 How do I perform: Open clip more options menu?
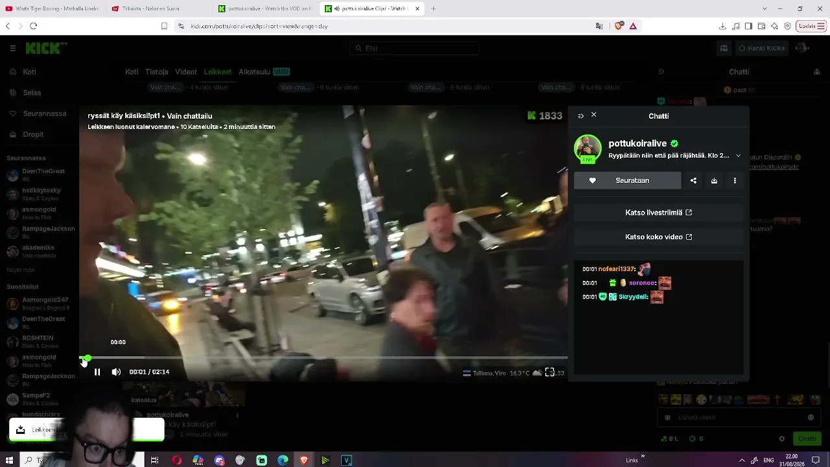tap(735, 180)
